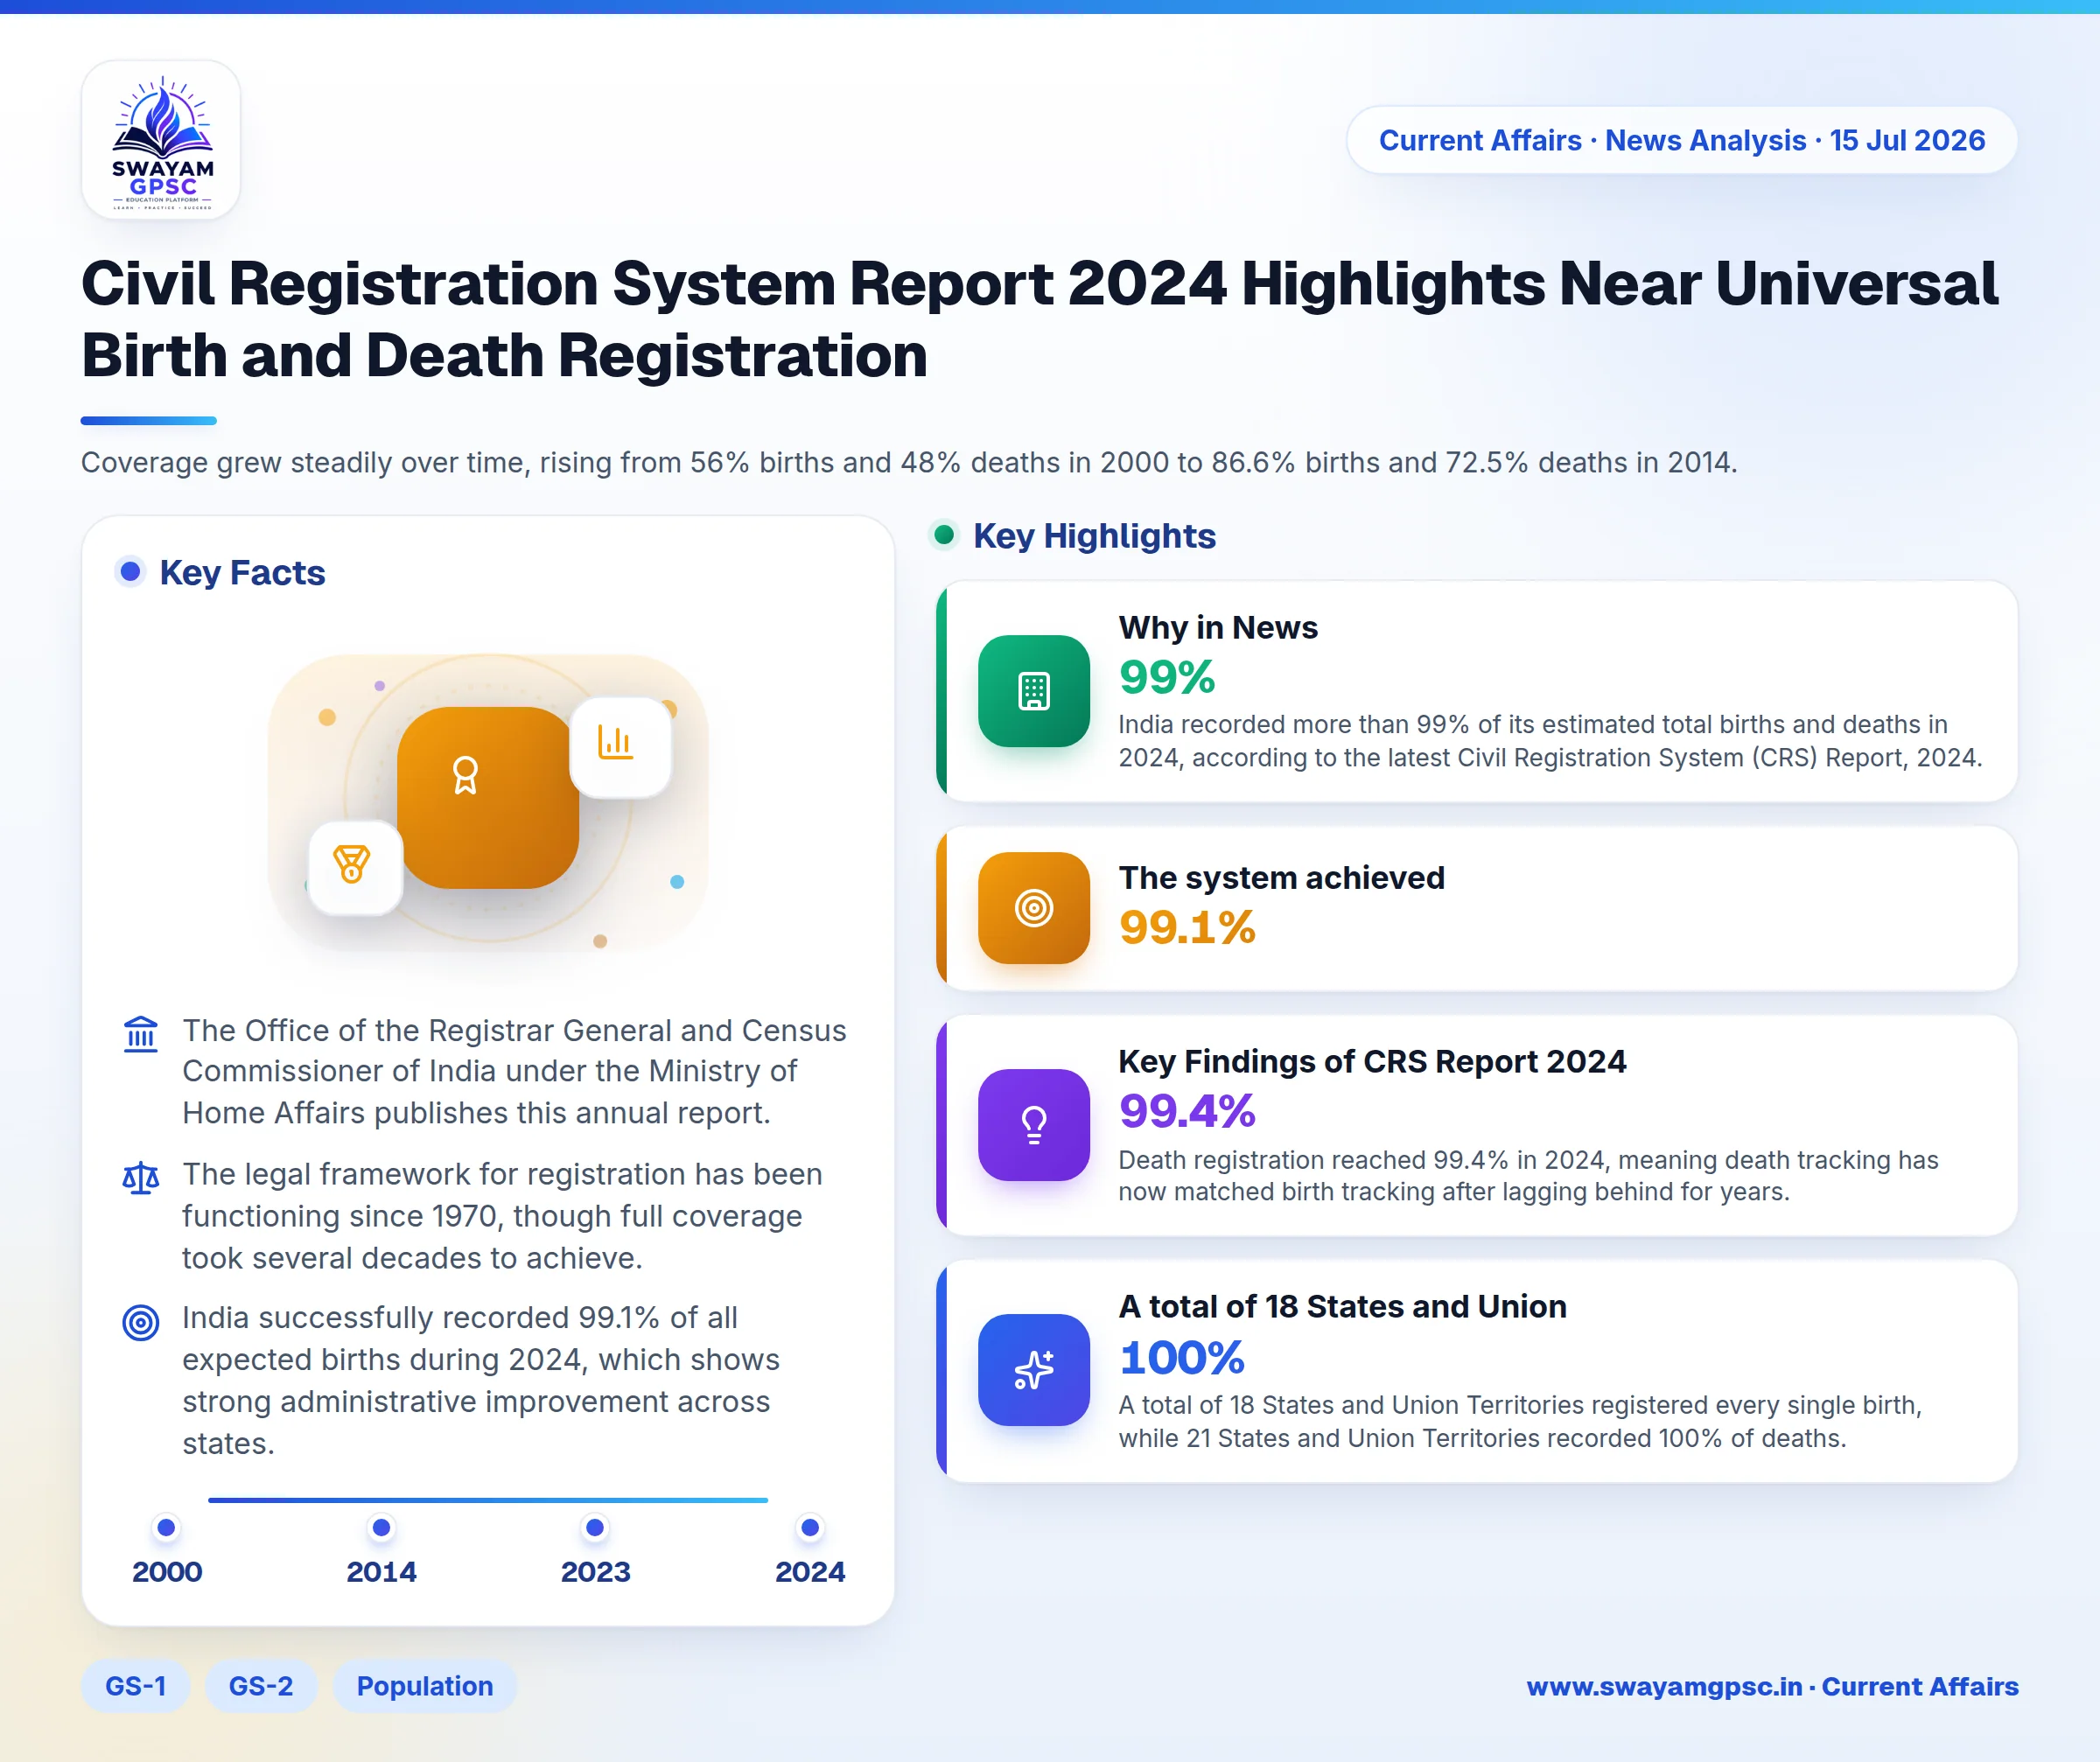
Task: Click the legal framework since 1970 fact text
Action: (x=502, y=1216)
